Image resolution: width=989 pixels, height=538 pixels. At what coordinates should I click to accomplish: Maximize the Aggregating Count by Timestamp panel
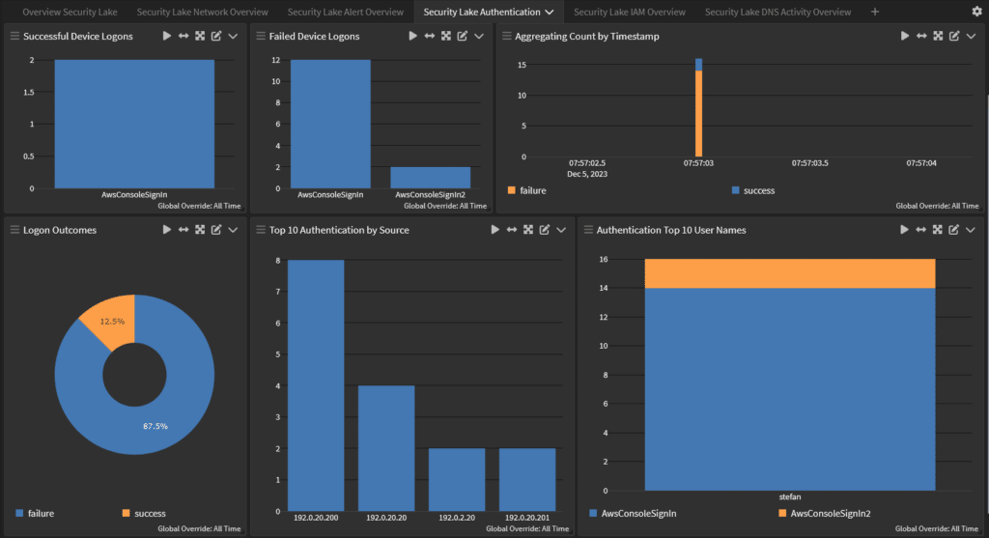[938, 36]
